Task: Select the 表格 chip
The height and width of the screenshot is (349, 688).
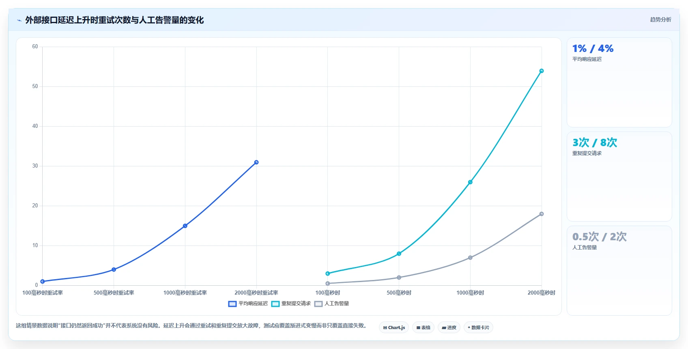Action: (424, 327)
